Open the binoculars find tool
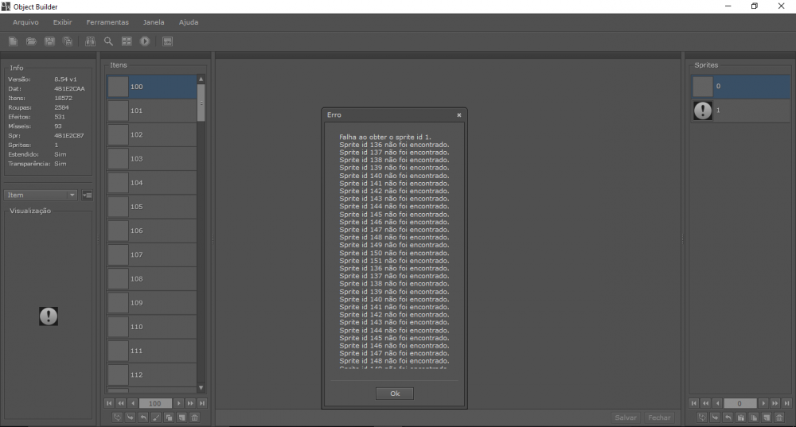 pyautogui.click(x=91, y=41)
